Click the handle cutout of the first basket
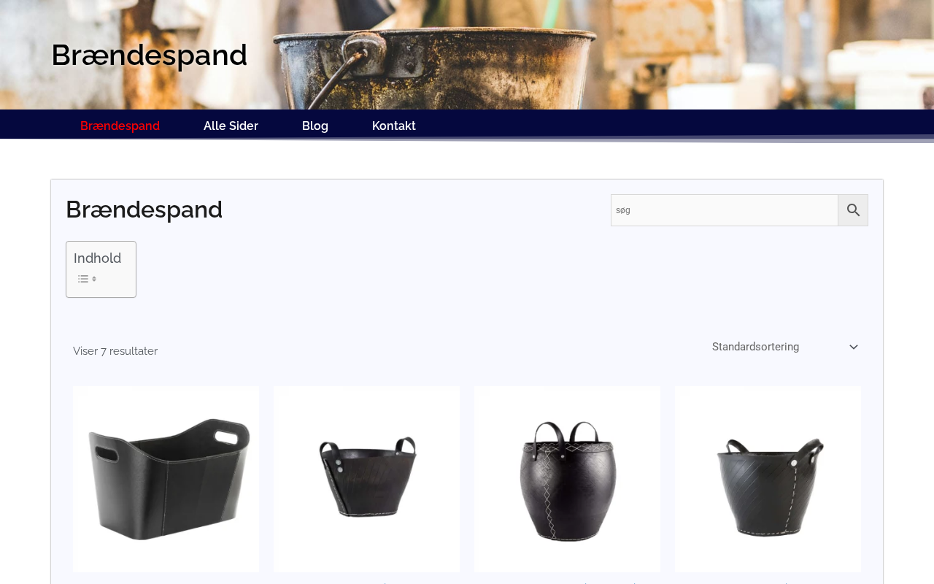This screenshot has height=584, width=934. [x=227, y=437]
